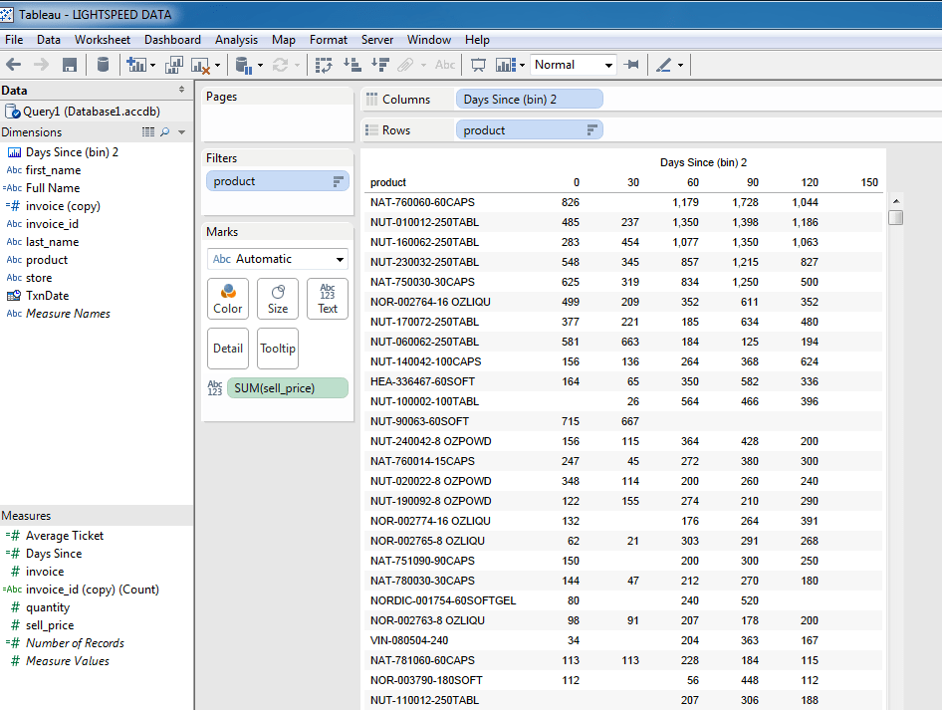
Task: Toggle view data grid icon in Dimensions
Action: tap(148, 132)
